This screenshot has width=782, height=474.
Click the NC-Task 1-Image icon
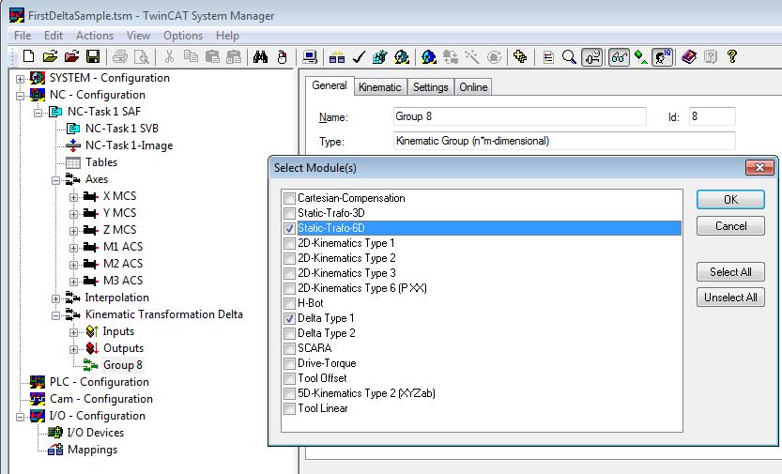tap(73, 145)
